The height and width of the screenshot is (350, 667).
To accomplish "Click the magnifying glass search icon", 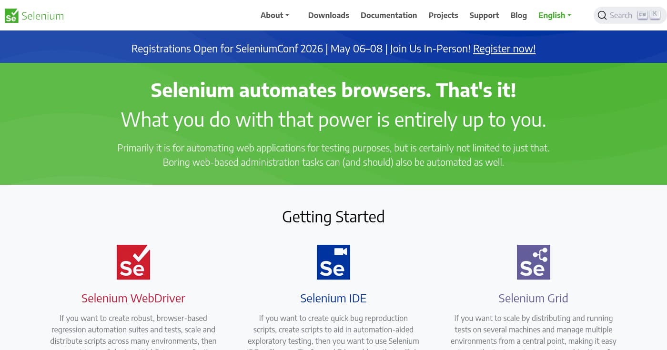I will click(x=602, y=15).
